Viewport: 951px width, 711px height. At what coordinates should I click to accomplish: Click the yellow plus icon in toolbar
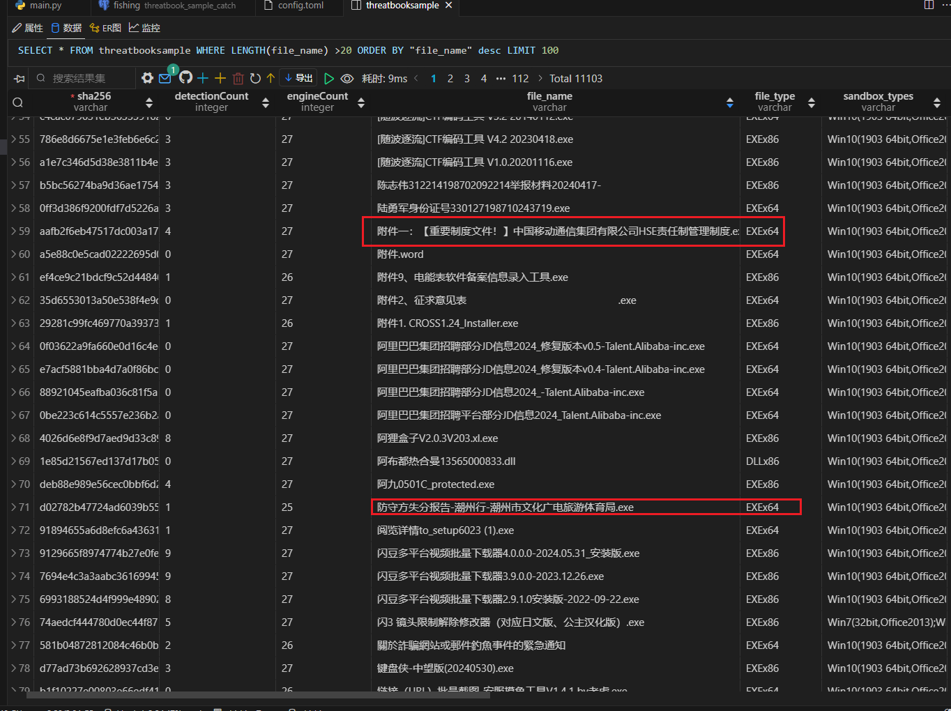pos(220,78)
